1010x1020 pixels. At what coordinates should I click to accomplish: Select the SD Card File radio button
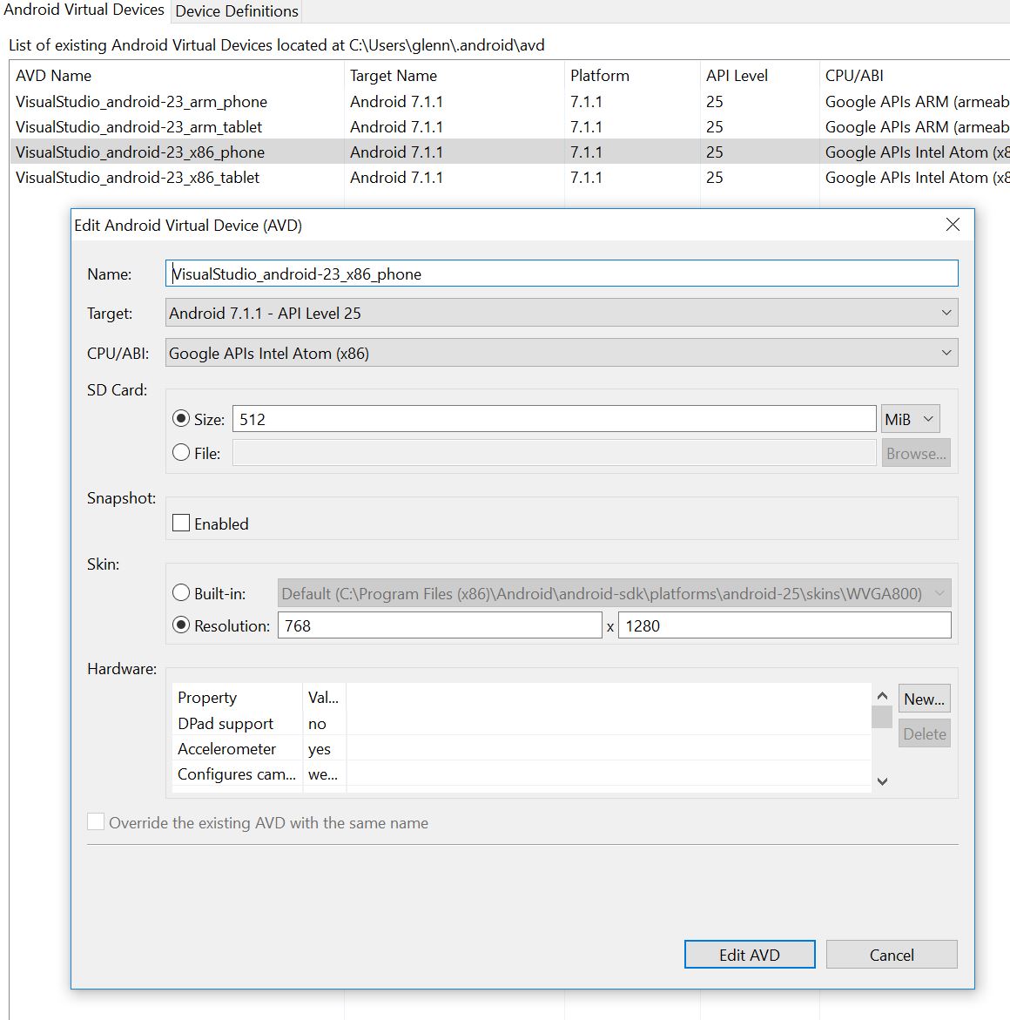181,452
